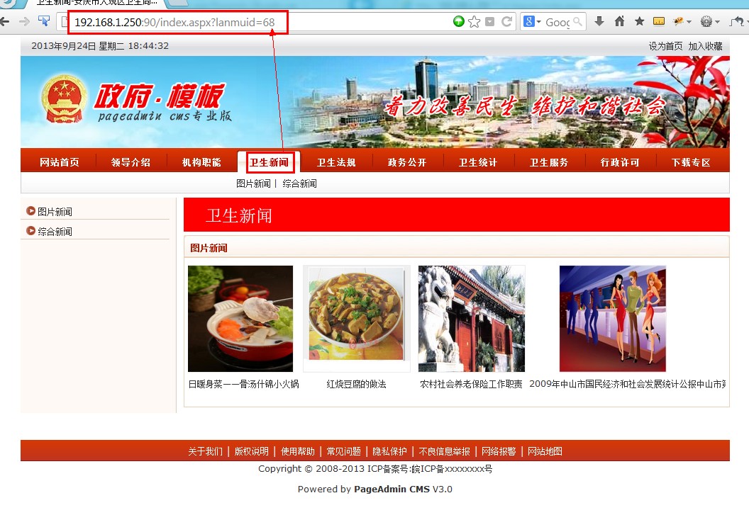Click 设为首页 link at top right

point(665,46)
